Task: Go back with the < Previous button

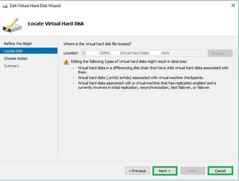Action: coord(137,171)
